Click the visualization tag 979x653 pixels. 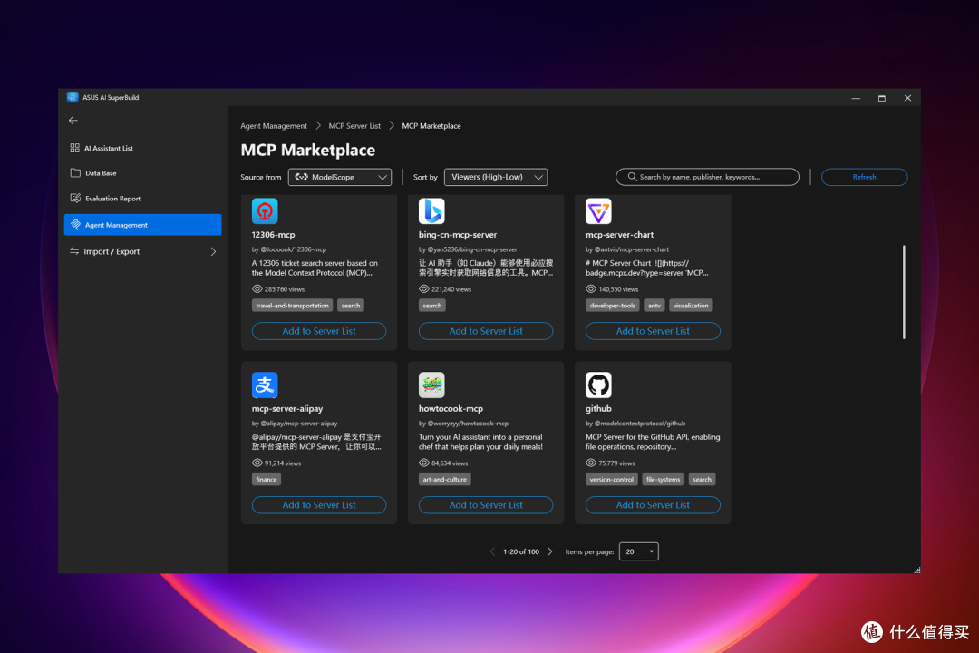pos(691,306)
